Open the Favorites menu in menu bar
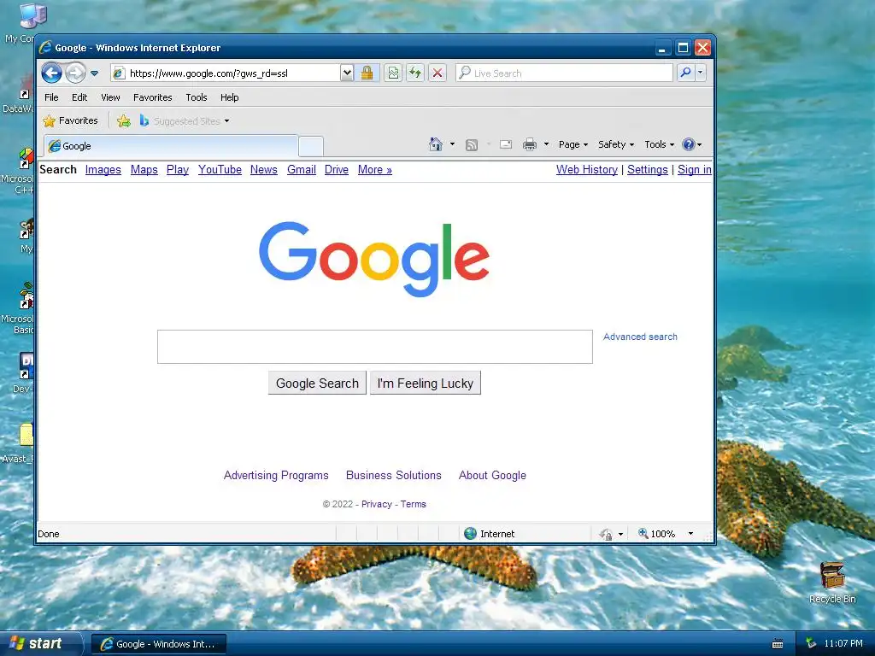This screenshot has width=875, height=656. coord(152,97)
